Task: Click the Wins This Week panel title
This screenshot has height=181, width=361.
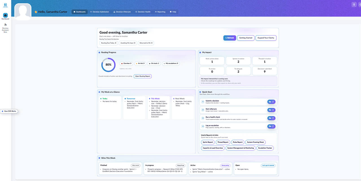Action: click(x=108, y=158)
